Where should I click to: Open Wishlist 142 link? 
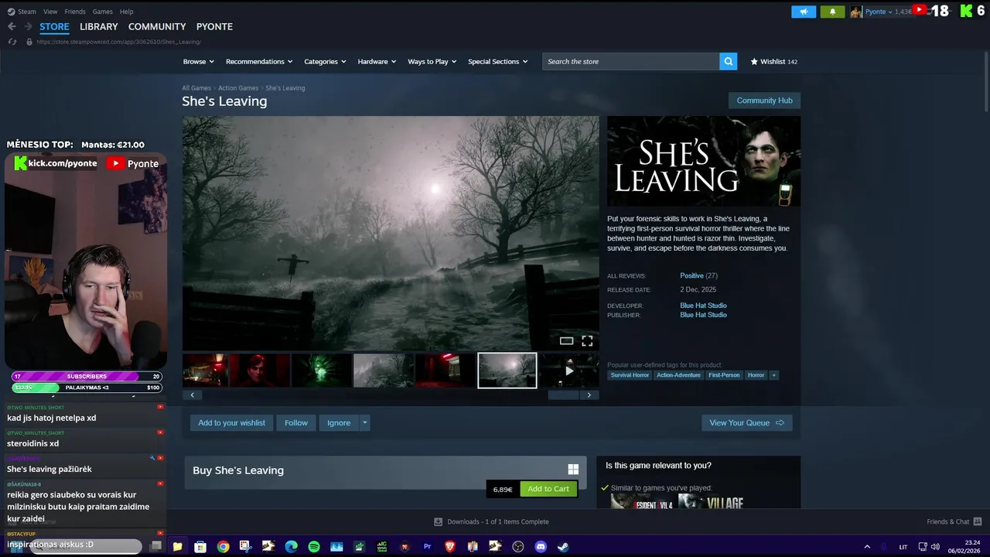(774, 61)
